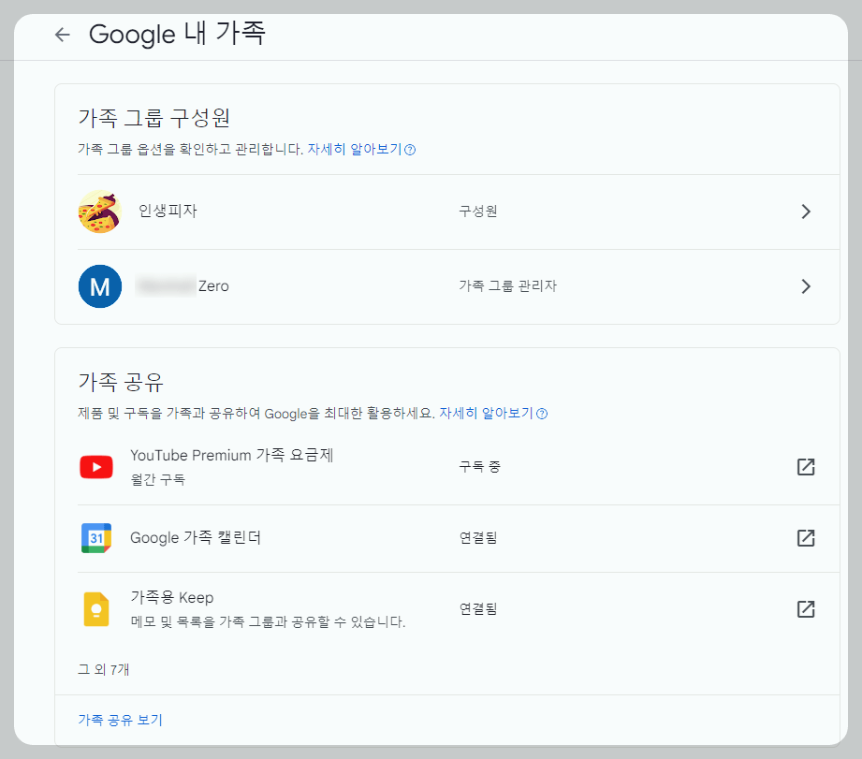
Task: Click the 가족 그룹 관리자 role label
Action: pos(508,285)
